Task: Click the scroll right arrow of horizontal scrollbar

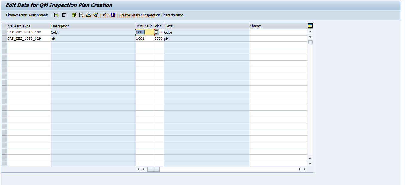Action: (x=305, y=169)
